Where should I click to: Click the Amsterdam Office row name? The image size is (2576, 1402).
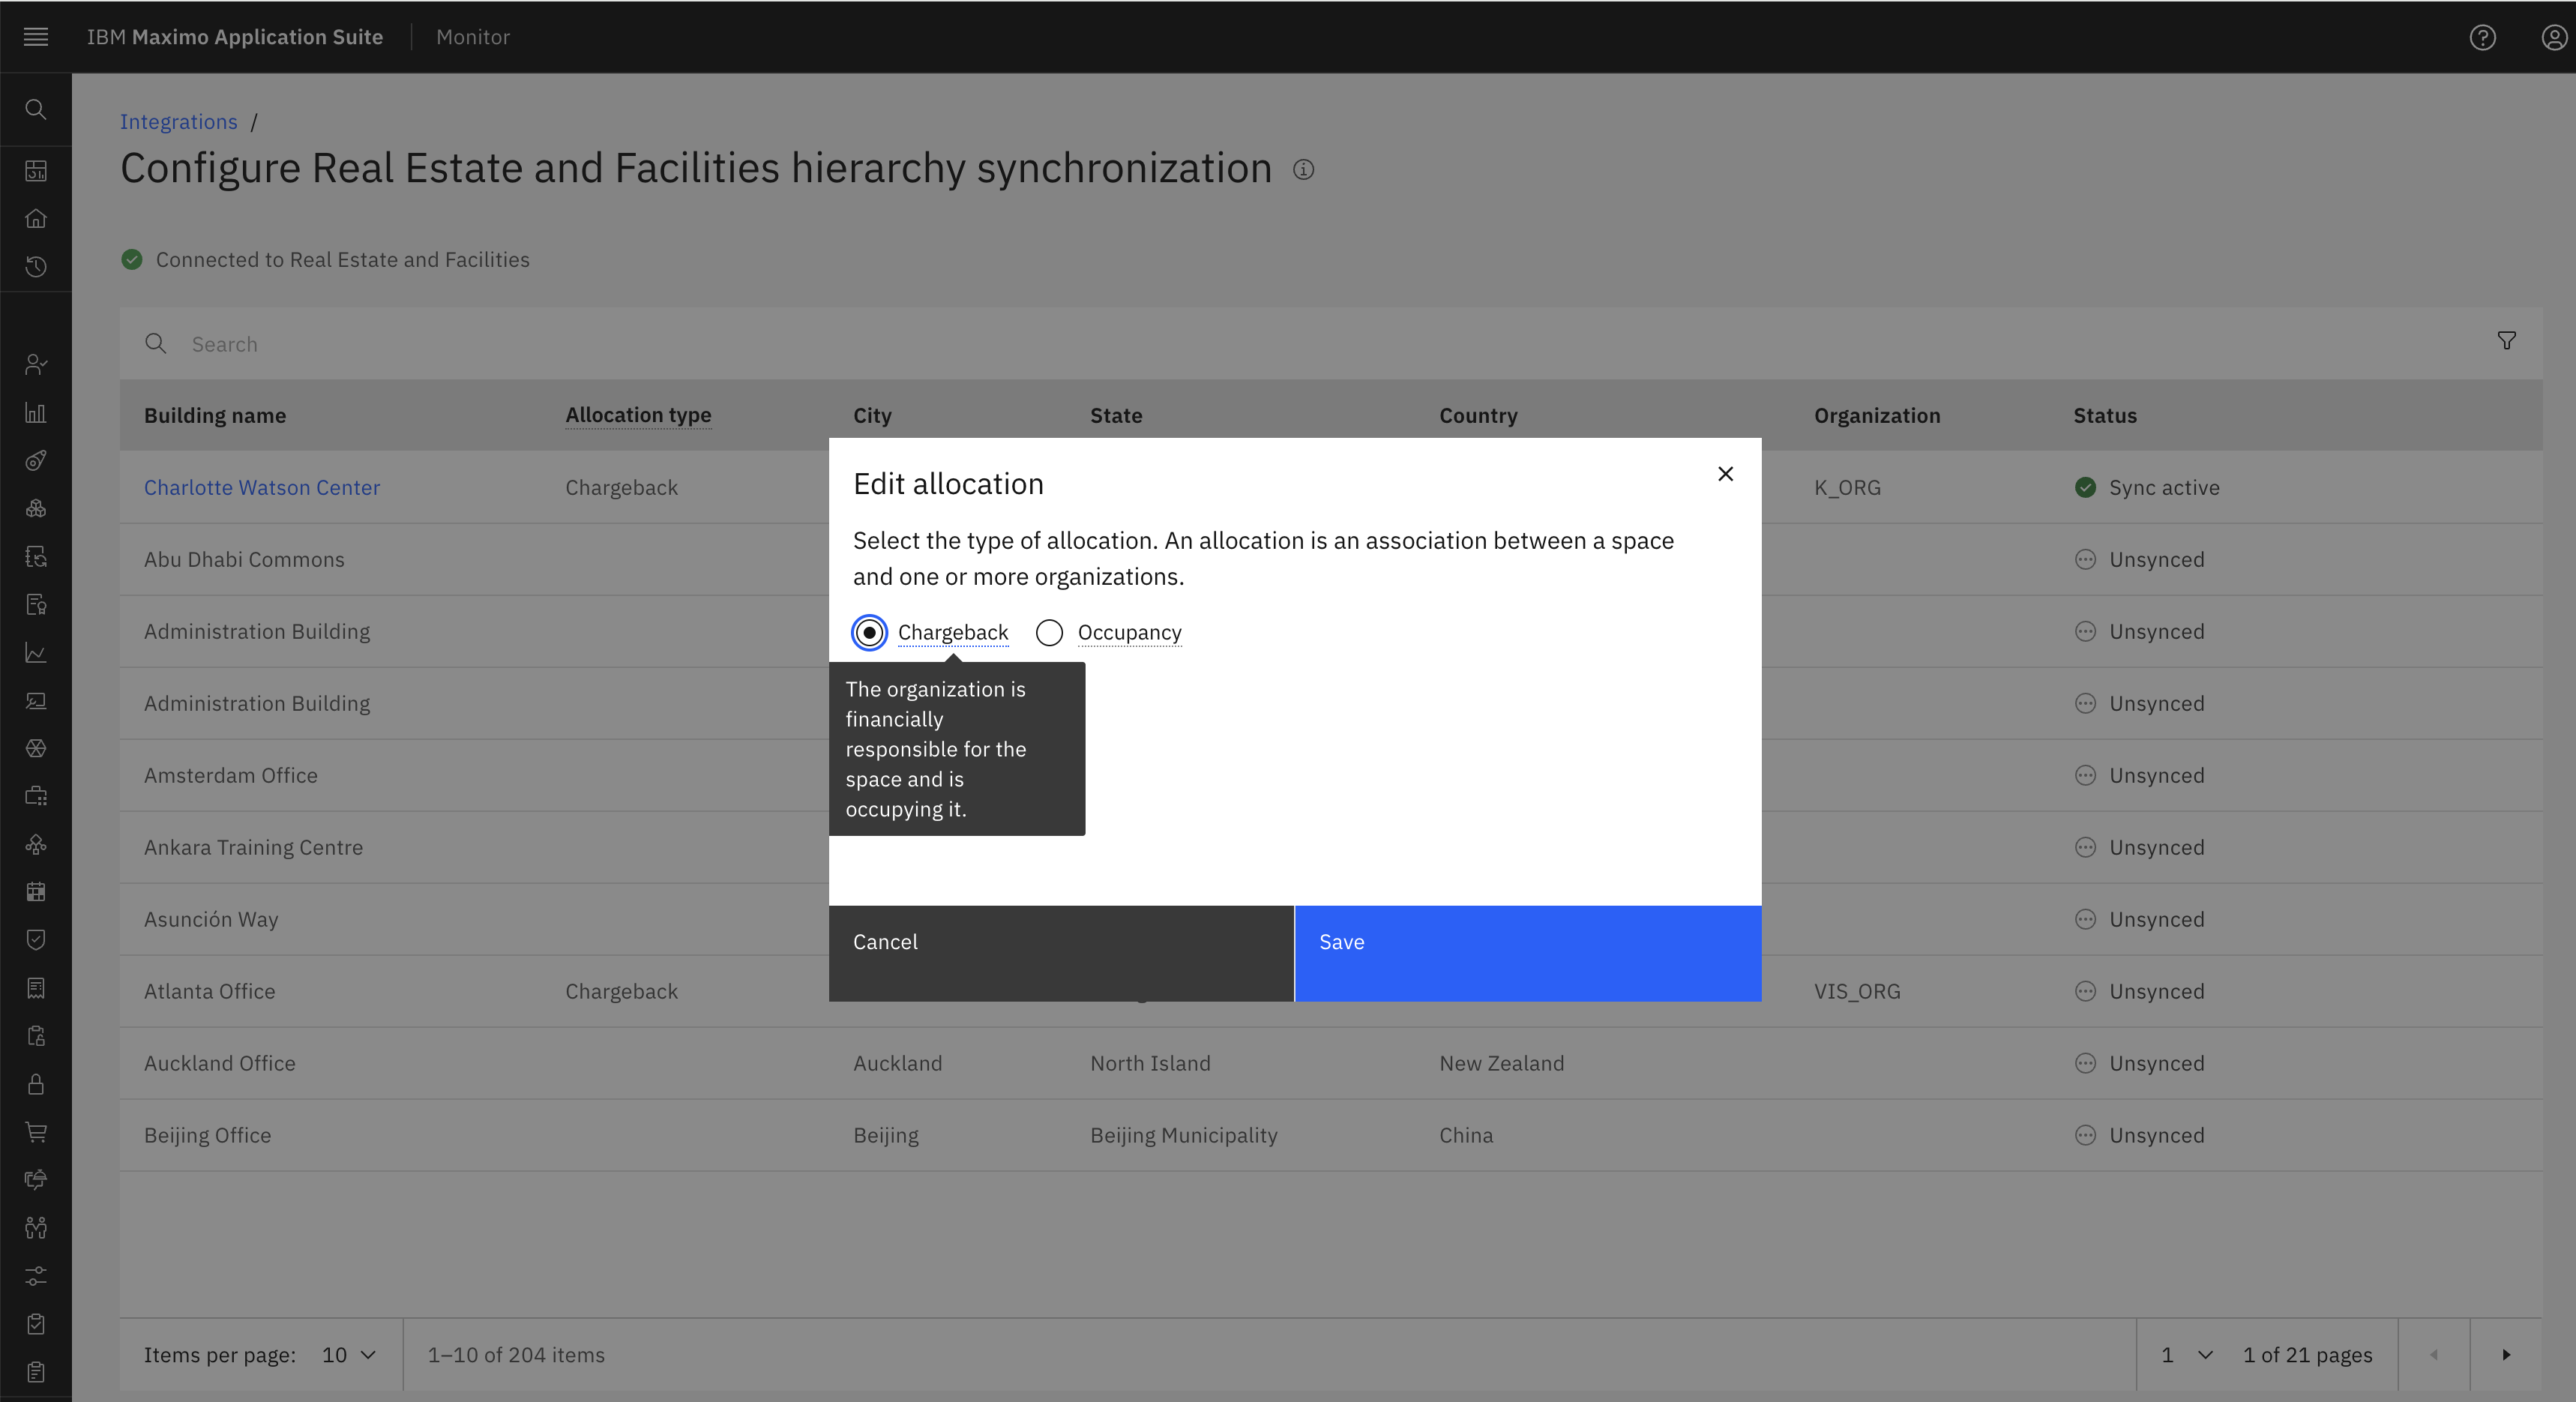click(x=231, y=776)
